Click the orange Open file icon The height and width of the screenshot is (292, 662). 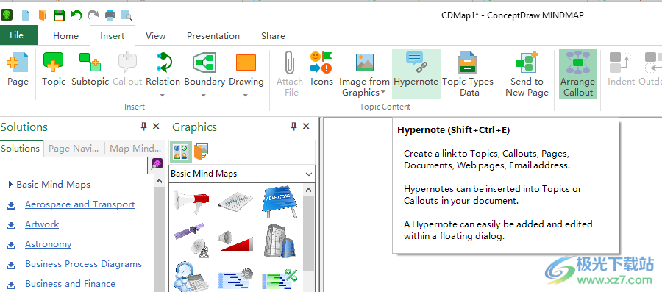tap(42, 15)
